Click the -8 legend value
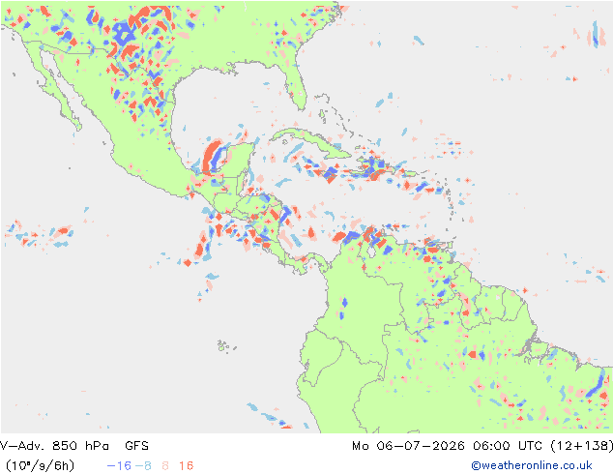Screen dimensions: 613x474 [x=143, y=466]
